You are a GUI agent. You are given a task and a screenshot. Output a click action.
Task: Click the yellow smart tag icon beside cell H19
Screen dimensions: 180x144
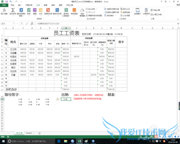click(x=58, y=99)
